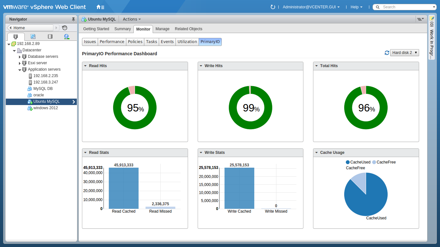Open Work In Progress notes icon
The image size is (440, 247).
(x=432, y=18)
